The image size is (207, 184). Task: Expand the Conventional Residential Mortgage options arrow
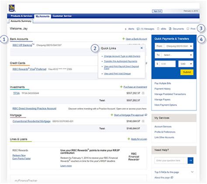point(143,121)
